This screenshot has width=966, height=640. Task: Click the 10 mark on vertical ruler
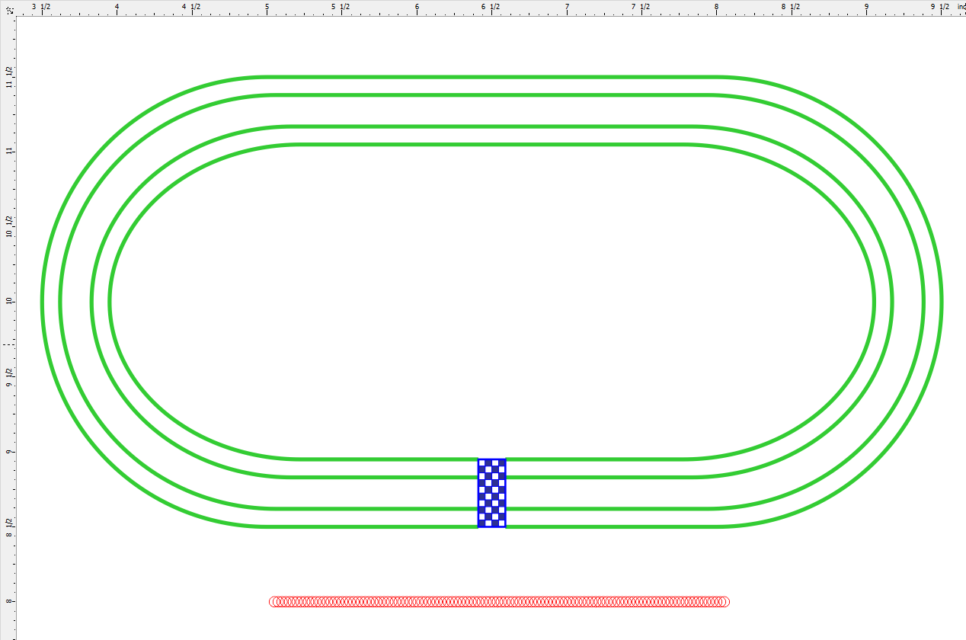pyautogui.click(x=8, y=301)
